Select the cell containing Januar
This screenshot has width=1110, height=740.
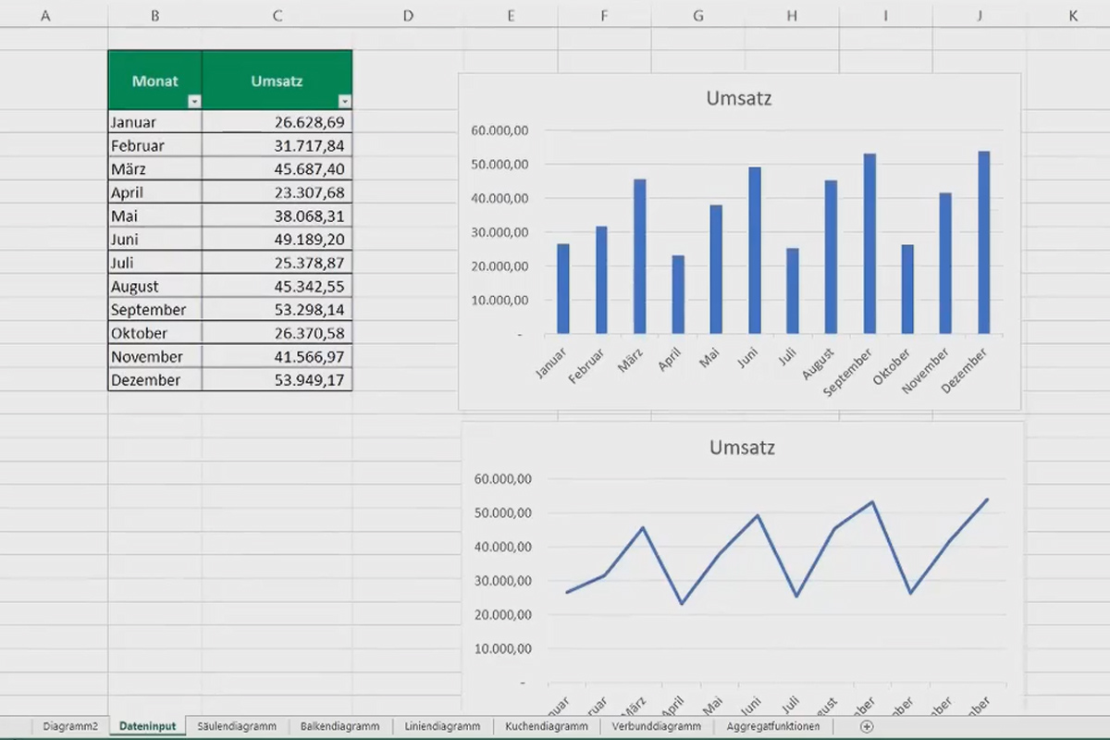(134, 121)
